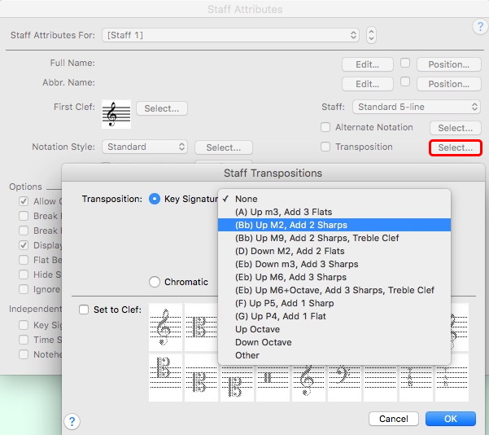Screen dimensions: 489x435
Task: Check the Set to Clef option
Action: [84, 310]
